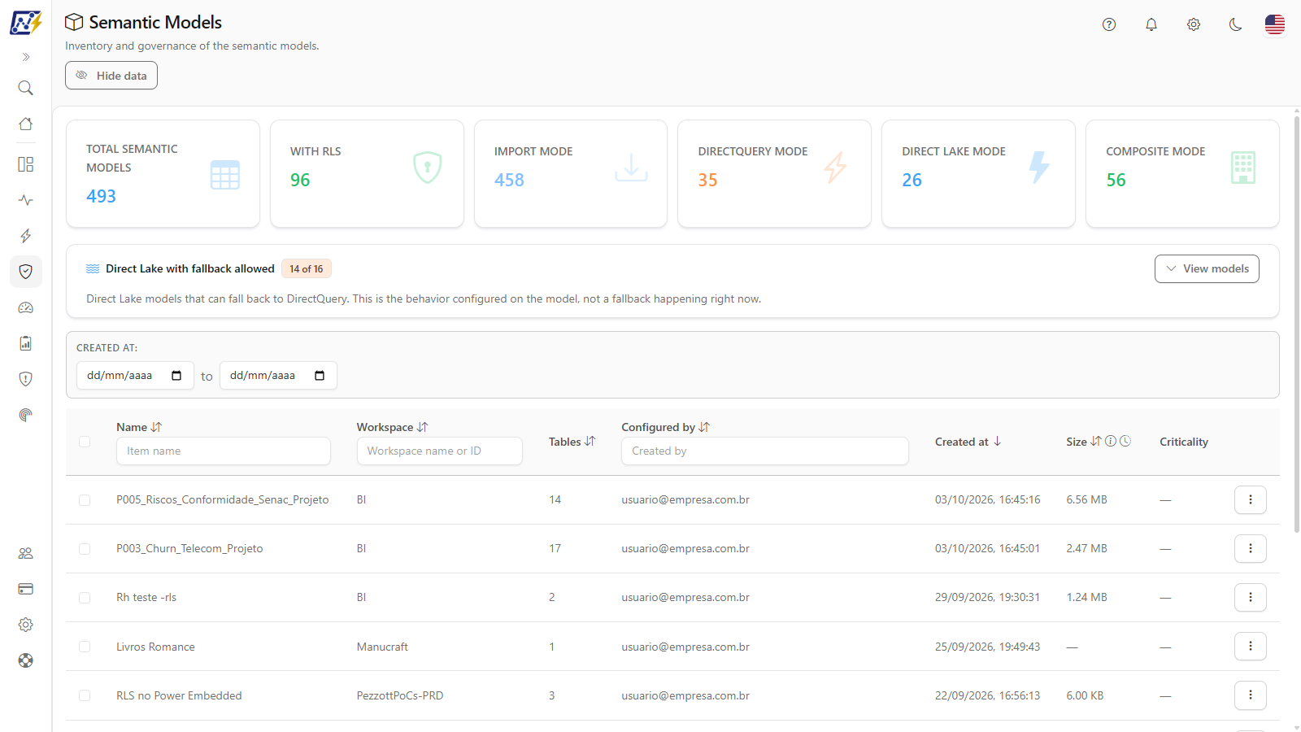Image resolution: width=1301 pixels, height=732 pixels.
Task: Change language via US flag icon
Action: pyautogui.click(x=1275, y=24)
